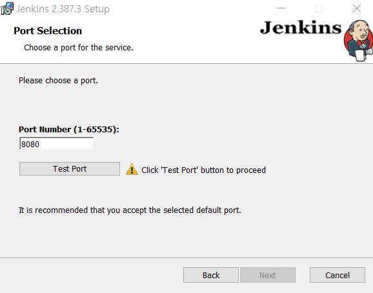The image size is (373, 293).
Task: Go back with the Back button
Action: [211, 275]
